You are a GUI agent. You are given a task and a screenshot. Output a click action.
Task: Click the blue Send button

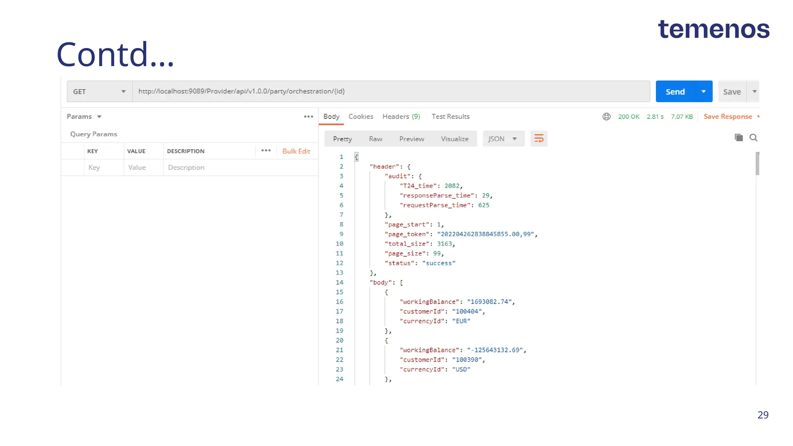tap(675, 92)
